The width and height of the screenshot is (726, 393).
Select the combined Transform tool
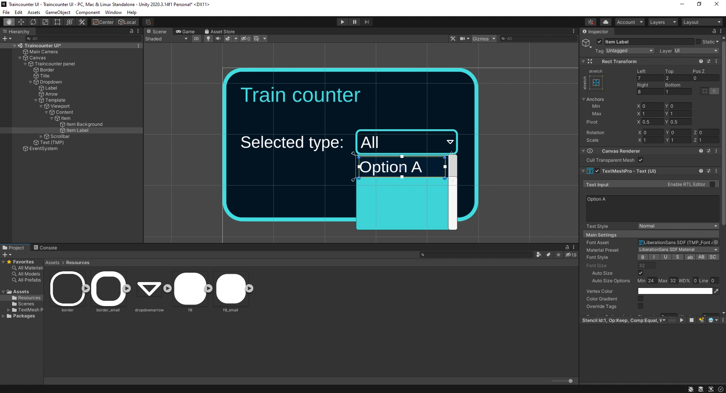point(70,22)
